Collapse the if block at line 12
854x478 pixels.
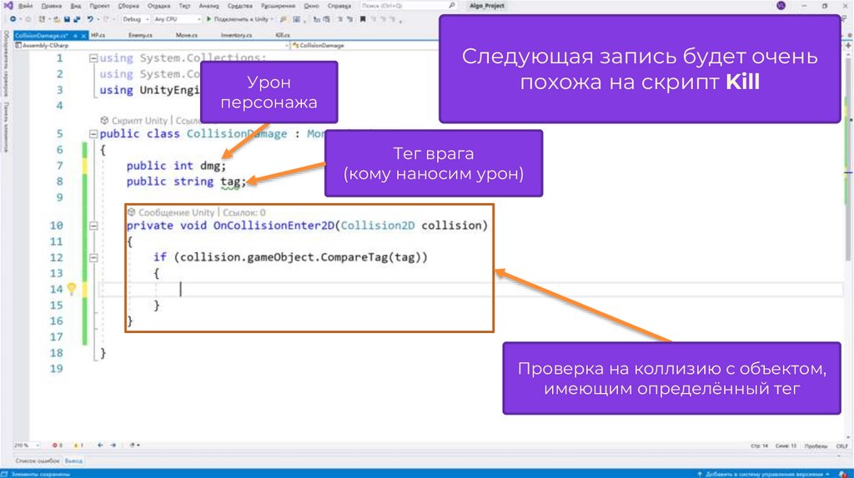93,258
